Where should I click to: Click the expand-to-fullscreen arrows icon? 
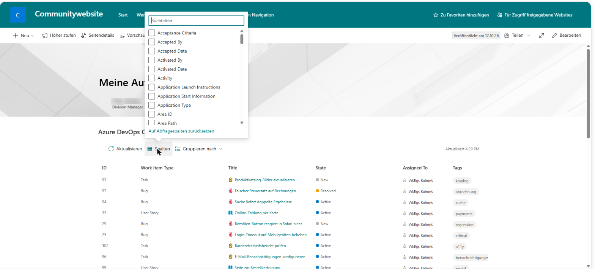coord(541,36)
